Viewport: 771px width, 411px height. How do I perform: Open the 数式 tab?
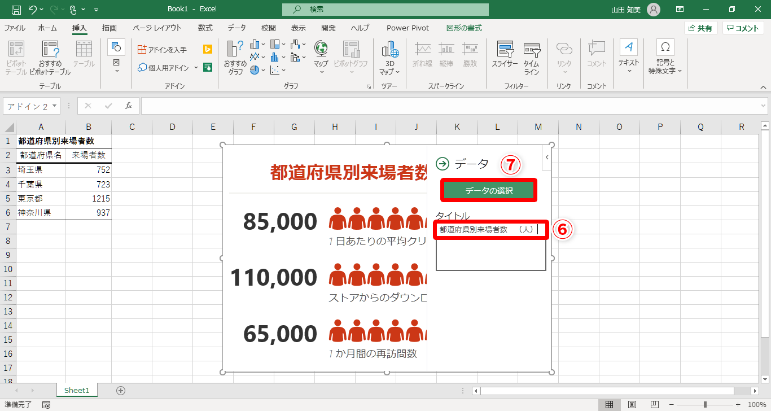(205, 28)
